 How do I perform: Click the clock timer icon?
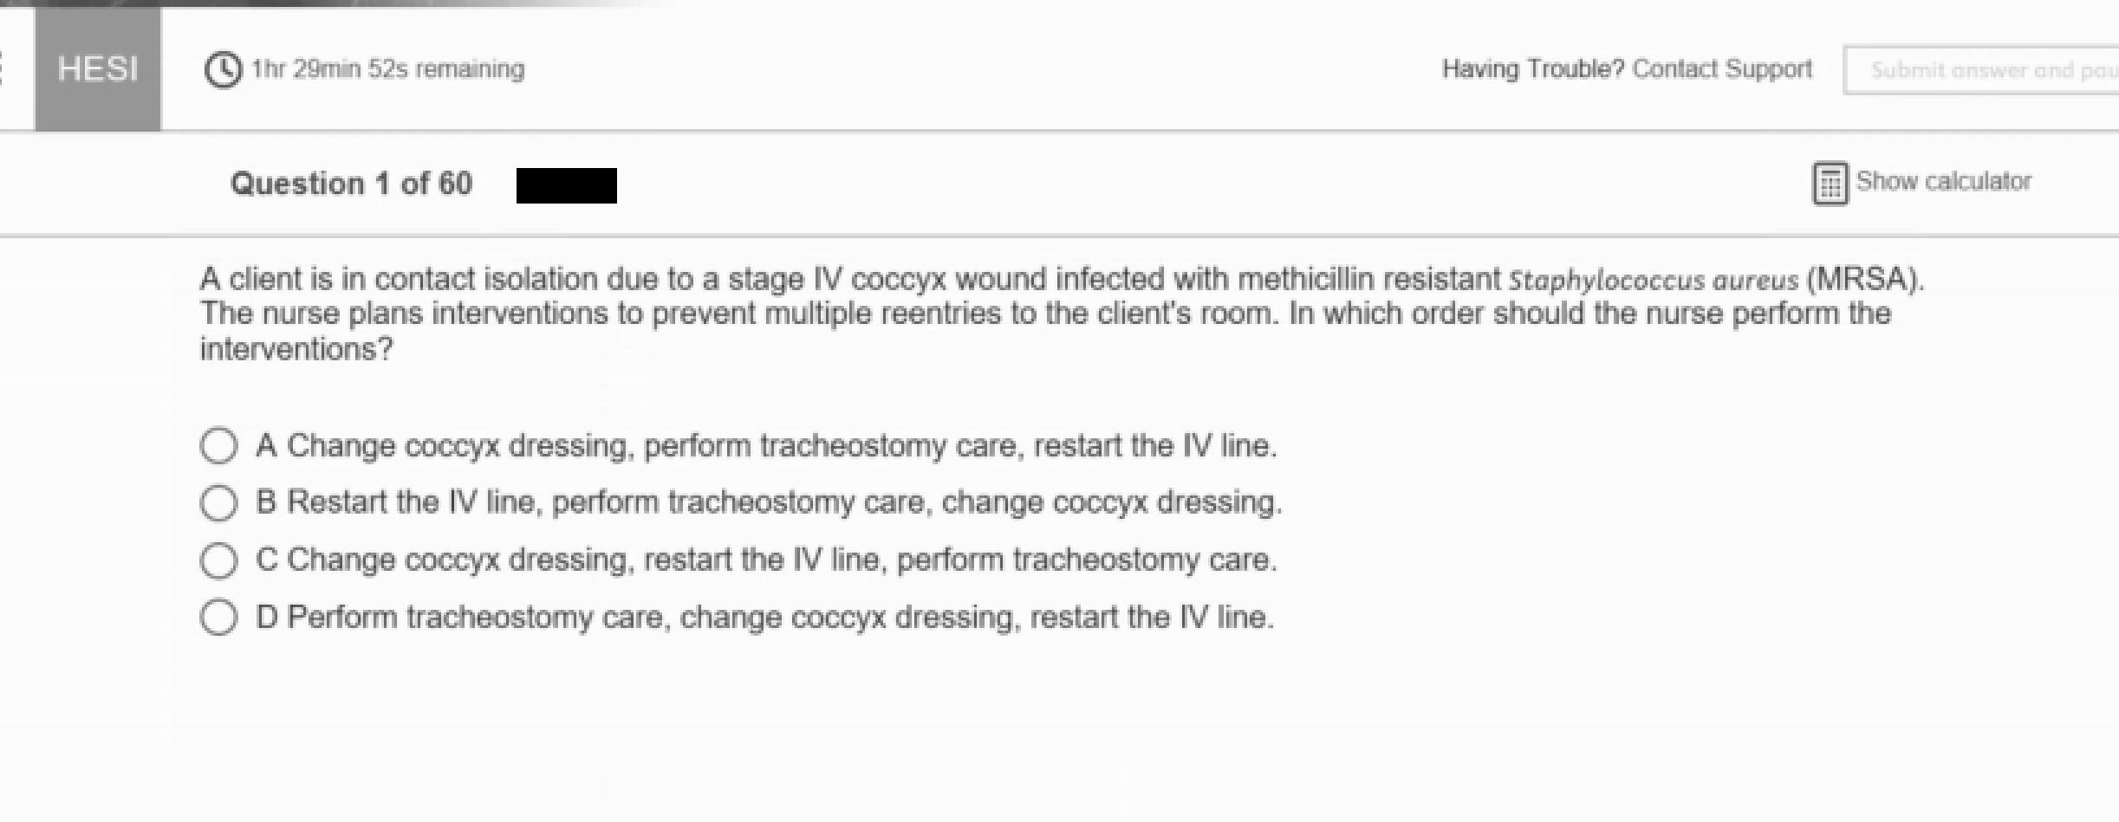coord(223,69)
